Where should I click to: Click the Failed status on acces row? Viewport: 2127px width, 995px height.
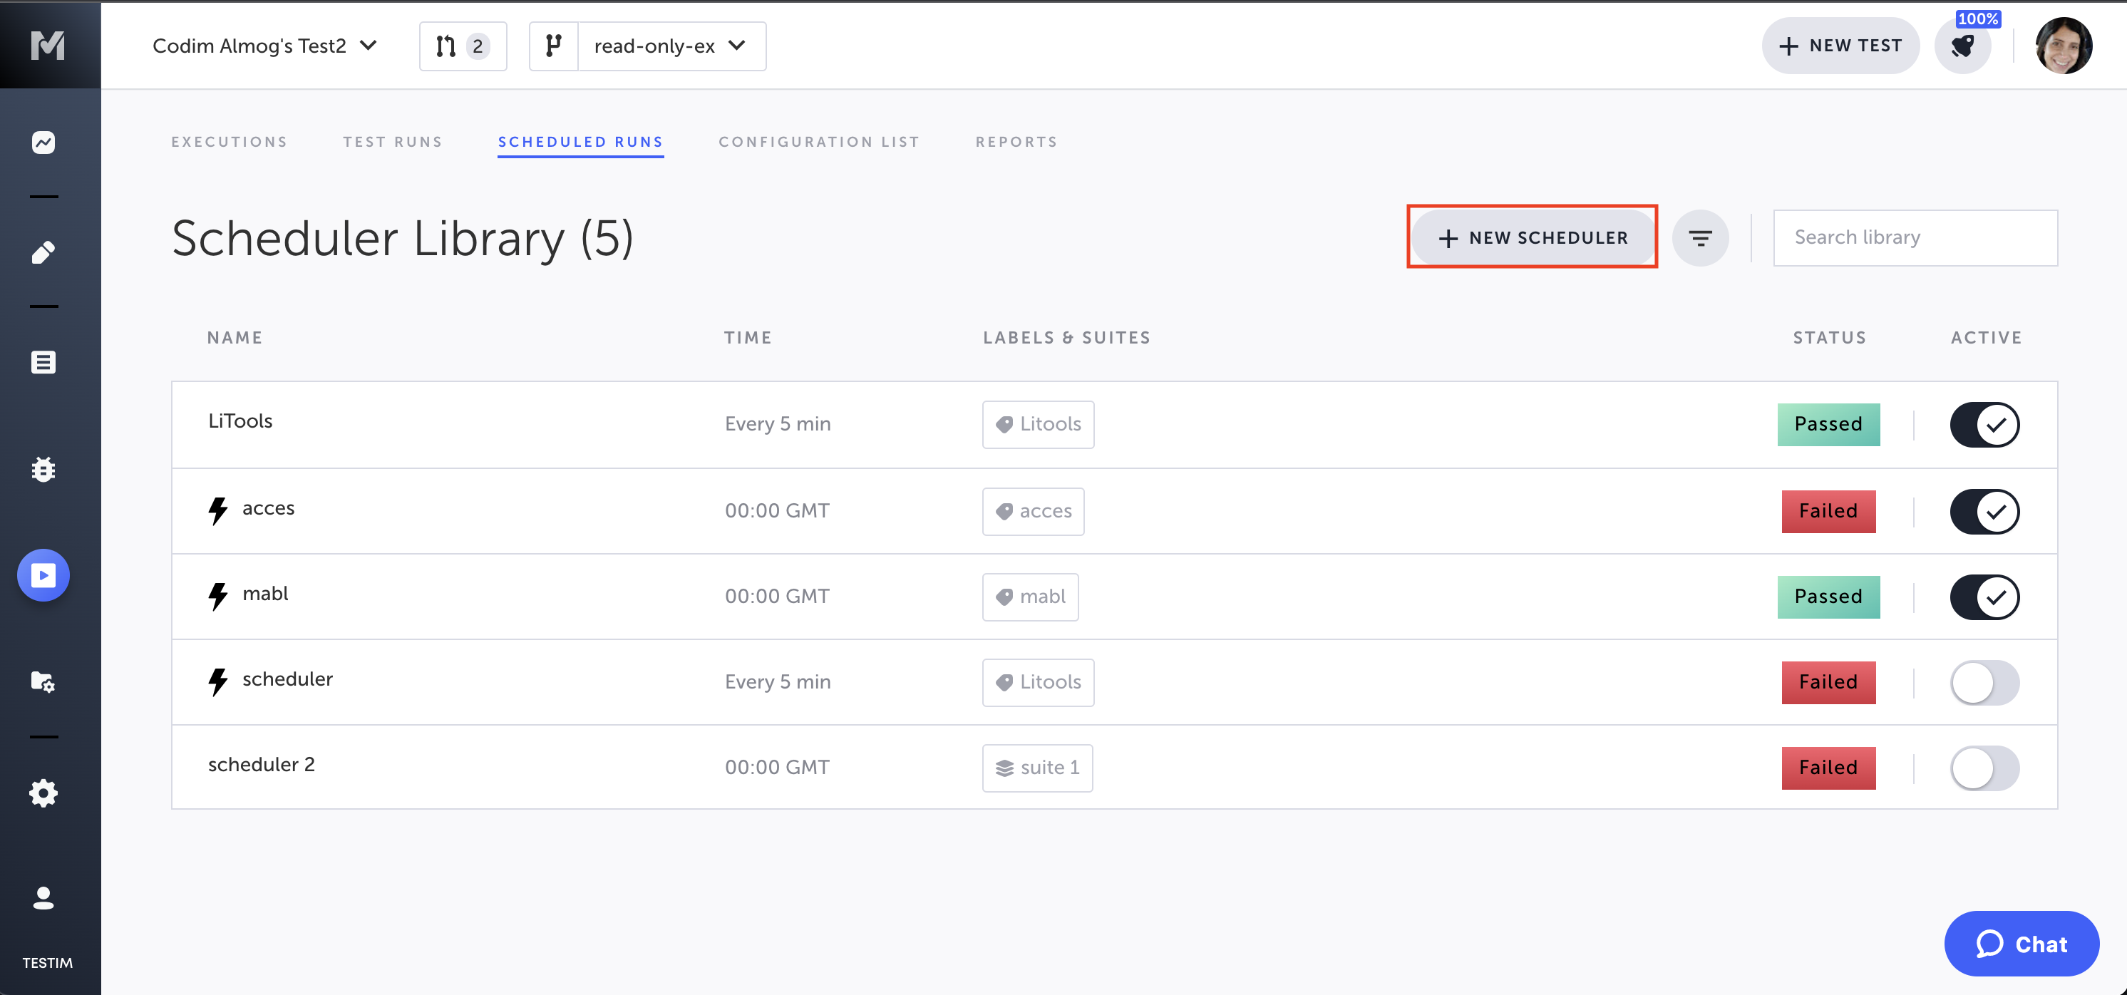tap(1828, 511)
